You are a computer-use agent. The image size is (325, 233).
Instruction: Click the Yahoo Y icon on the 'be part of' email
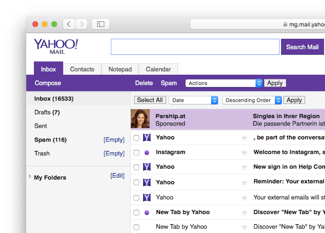coord(147,137)
